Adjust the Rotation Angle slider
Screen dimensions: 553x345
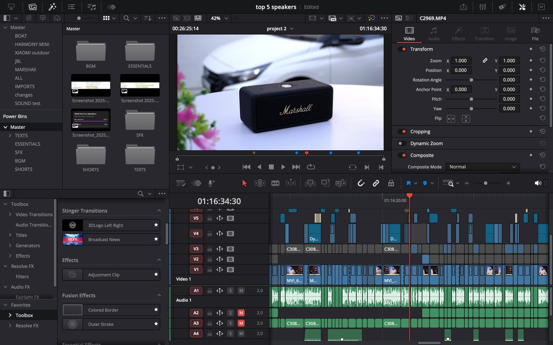[471, 80]
